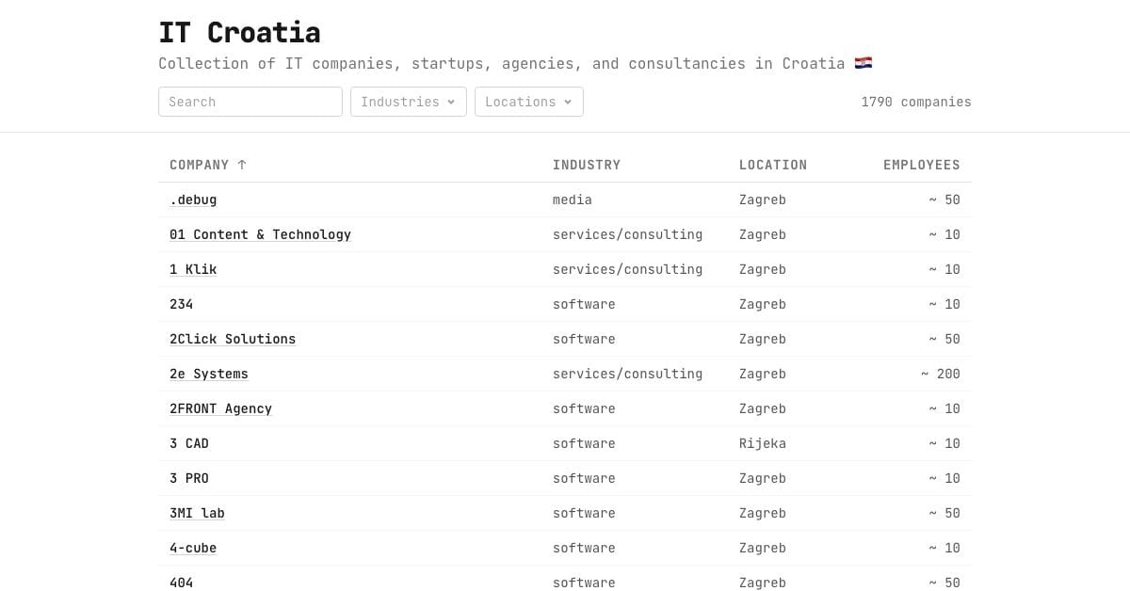1130x591 pixels.
Task: Open 01 Content & Technology link
Action: point(260,234)
